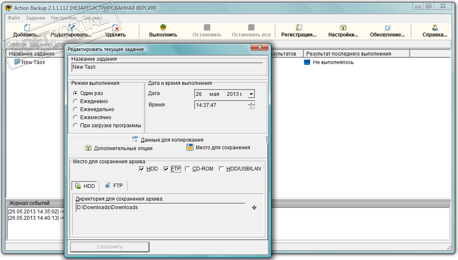Click the Сохранить button

(110, 247)
